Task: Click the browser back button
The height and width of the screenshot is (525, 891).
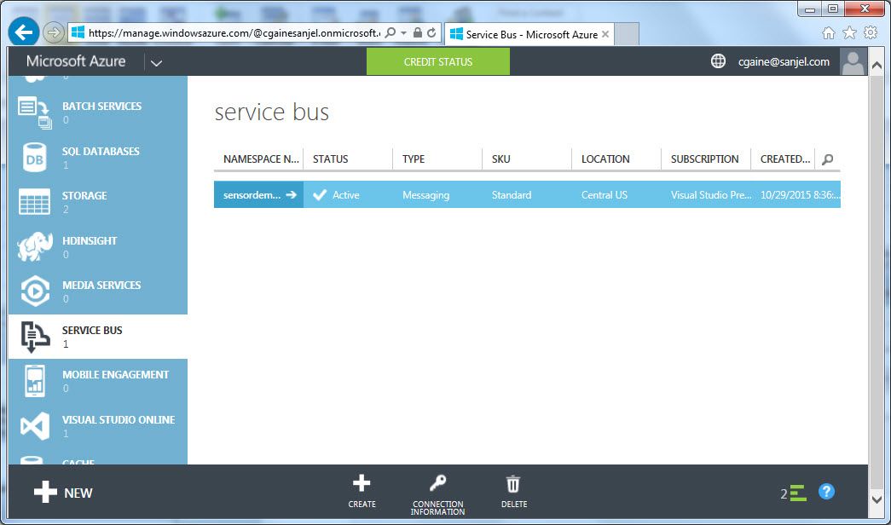Action: 23,32
